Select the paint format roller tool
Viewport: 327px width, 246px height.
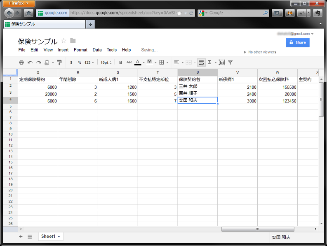59,63
